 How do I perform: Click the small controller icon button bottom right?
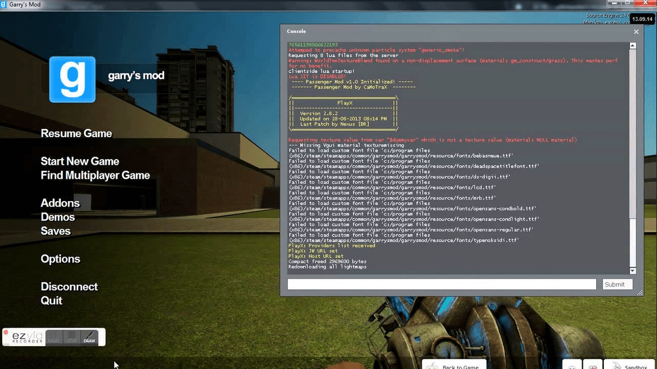[572, 366]
